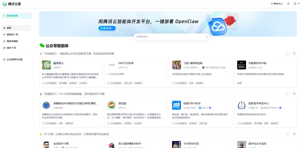Click the 教育 tag on 写教案的布卢姆
Image resolution: width=302 pixels, height=148 pixels.
pyautogui.click(x=239, y=83)
